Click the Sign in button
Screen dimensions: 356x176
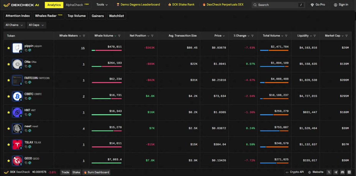[x=341, y=5]
